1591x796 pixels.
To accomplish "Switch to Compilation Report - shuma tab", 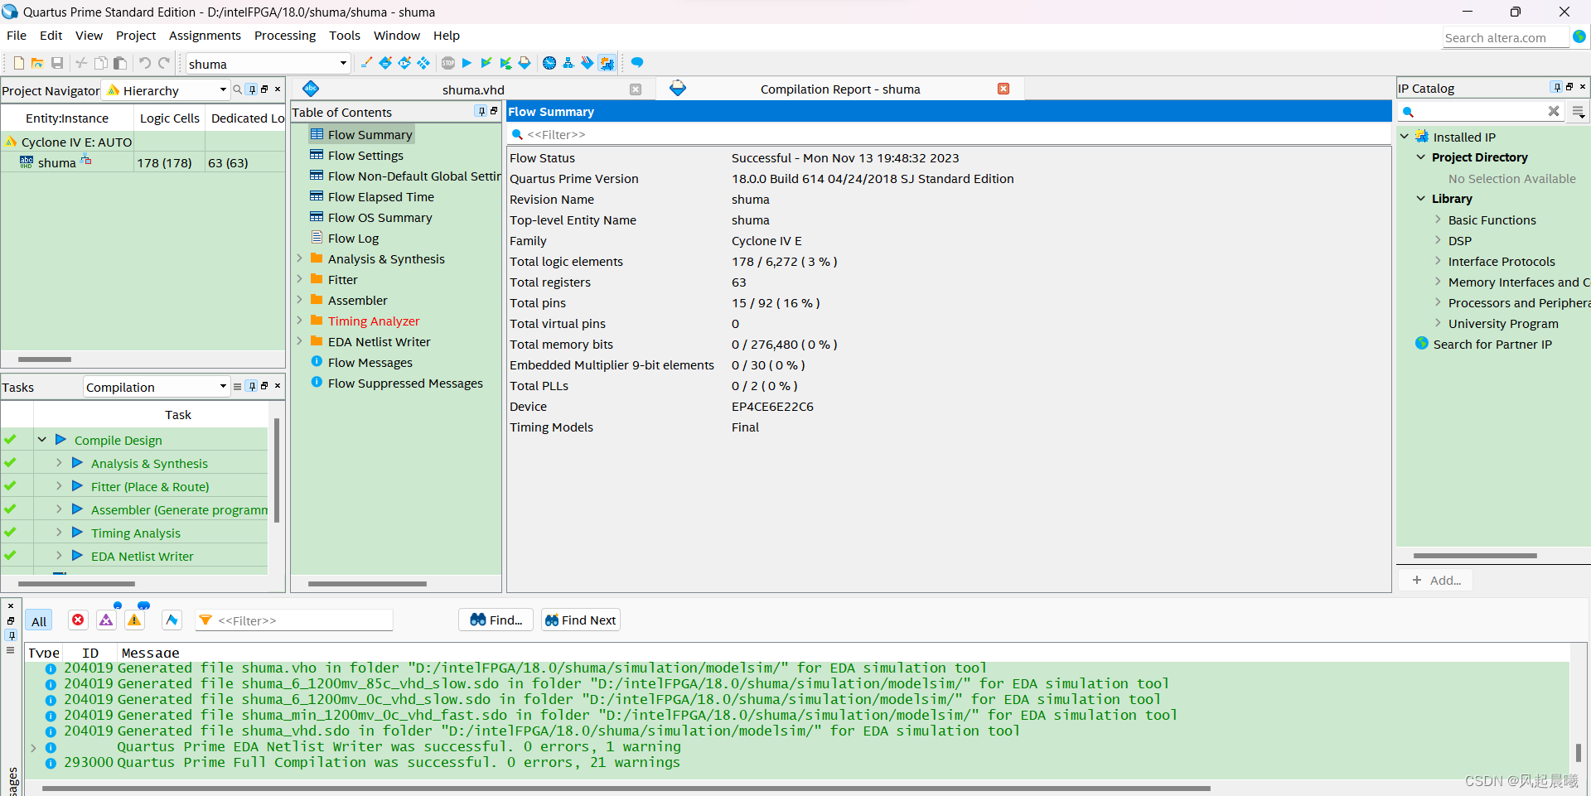I will tap(840, 89).
